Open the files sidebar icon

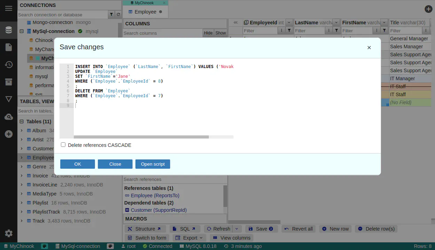tap(9, 47)
